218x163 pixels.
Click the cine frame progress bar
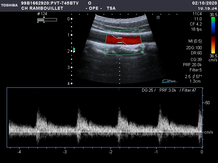(47, 20)
